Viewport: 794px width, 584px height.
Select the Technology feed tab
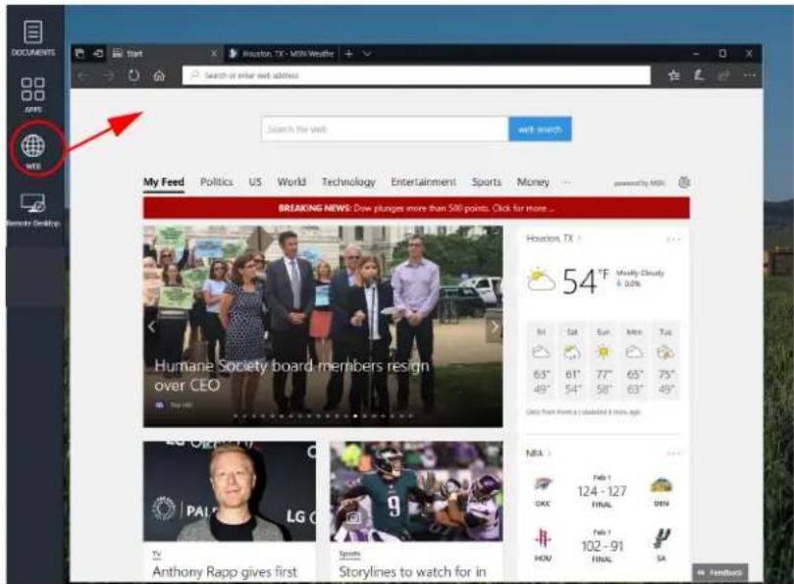pyautogui.click(x=348, y=182)
